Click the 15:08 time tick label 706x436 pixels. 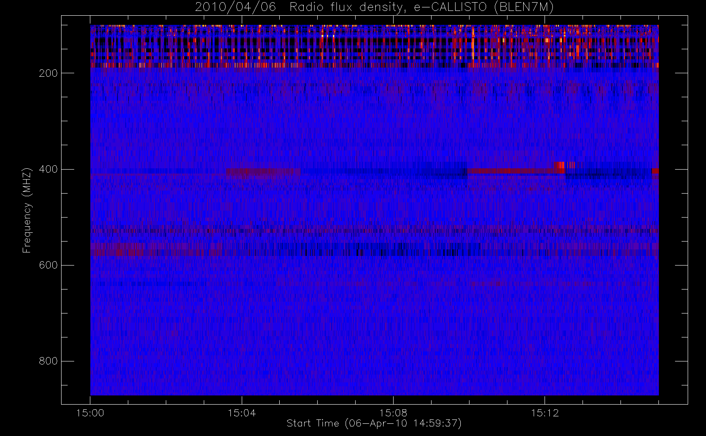point(393,413)
